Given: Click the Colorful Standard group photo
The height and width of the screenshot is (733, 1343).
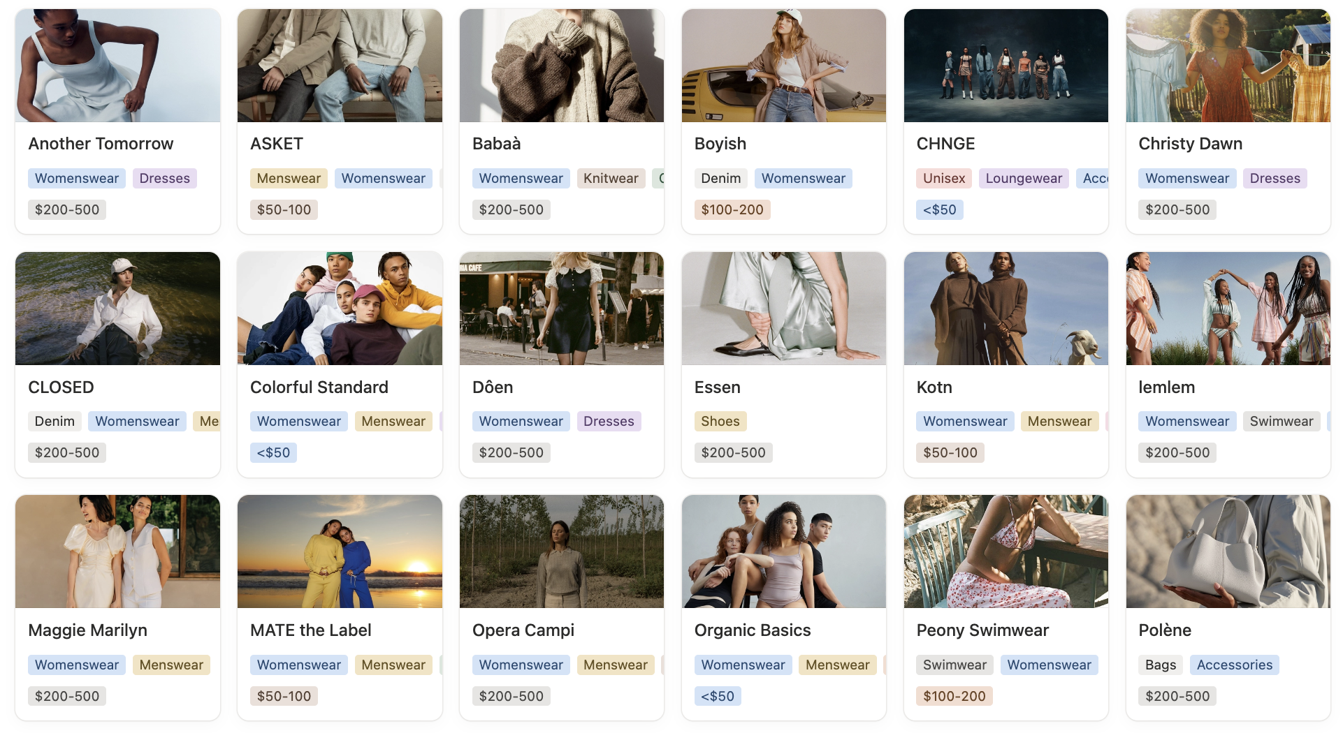Looking at the screenshot, I should (340, 309).
